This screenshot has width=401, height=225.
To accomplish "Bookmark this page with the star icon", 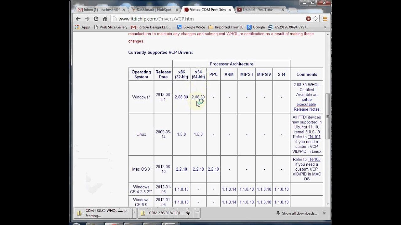I will (x=315, y=19).
